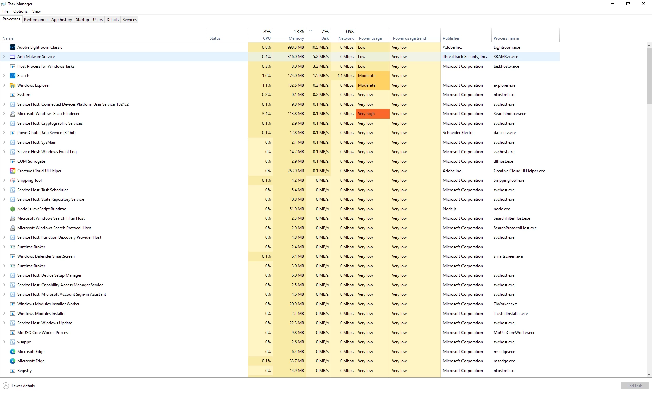Screen dimensions: 652x394
Task: Expand the Anti Malware Service process group
Action: click(x=4, y=57)
